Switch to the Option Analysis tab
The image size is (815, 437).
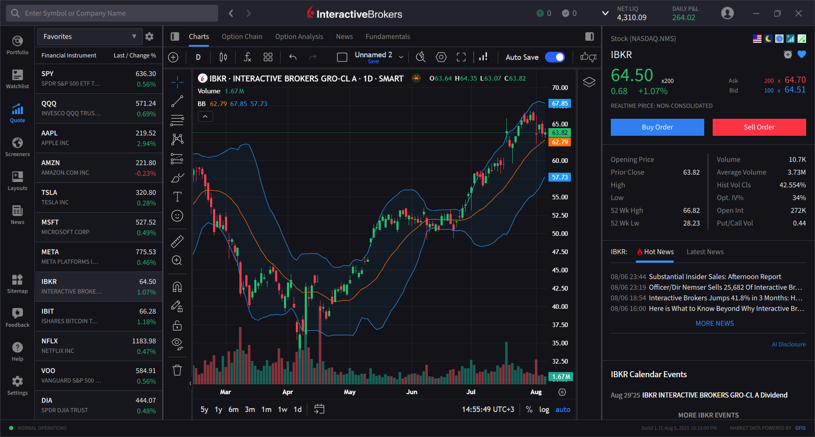299,36
